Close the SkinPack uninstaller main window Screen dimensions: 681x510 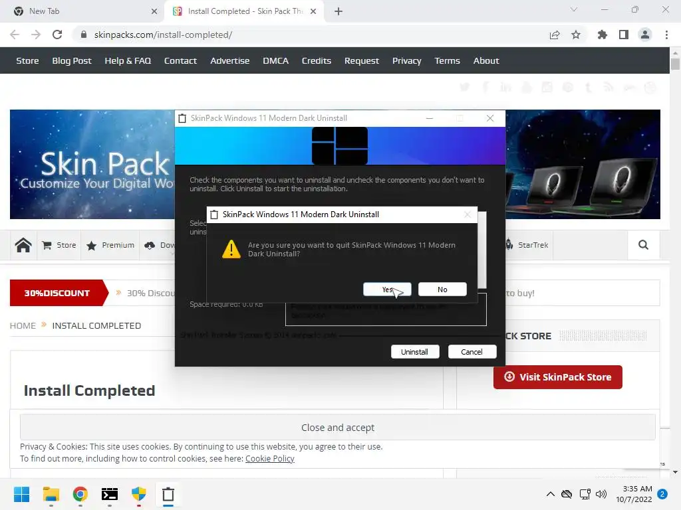490,118
